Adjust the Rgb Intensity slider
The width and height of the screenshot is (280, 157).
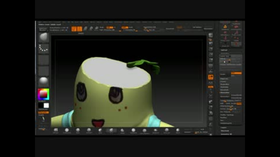(110, 30)
